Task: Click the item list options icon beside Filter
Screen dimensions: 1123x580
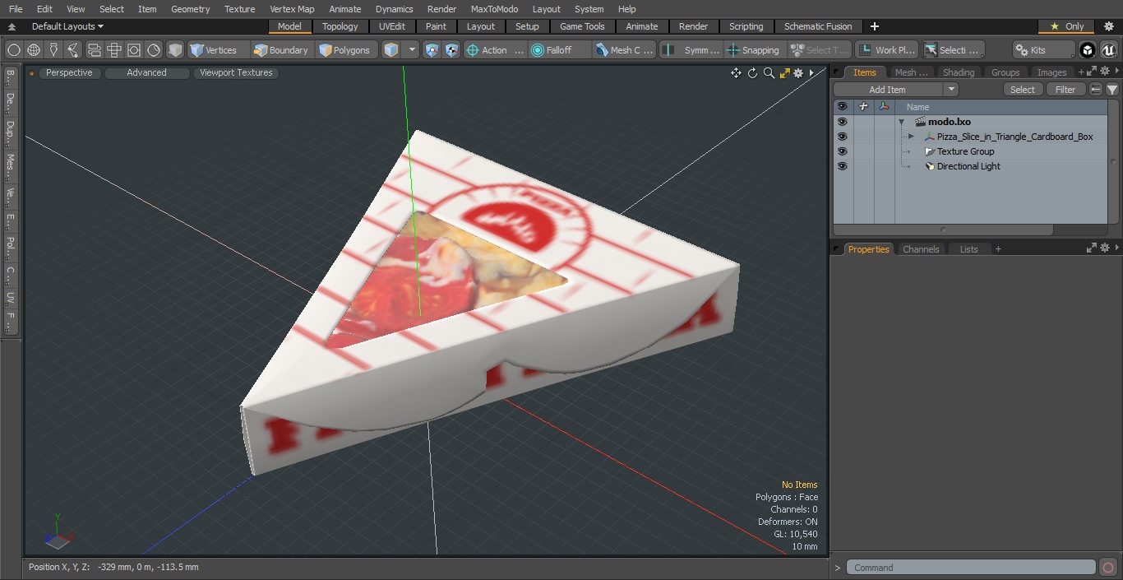Action: click(1096, 90)
